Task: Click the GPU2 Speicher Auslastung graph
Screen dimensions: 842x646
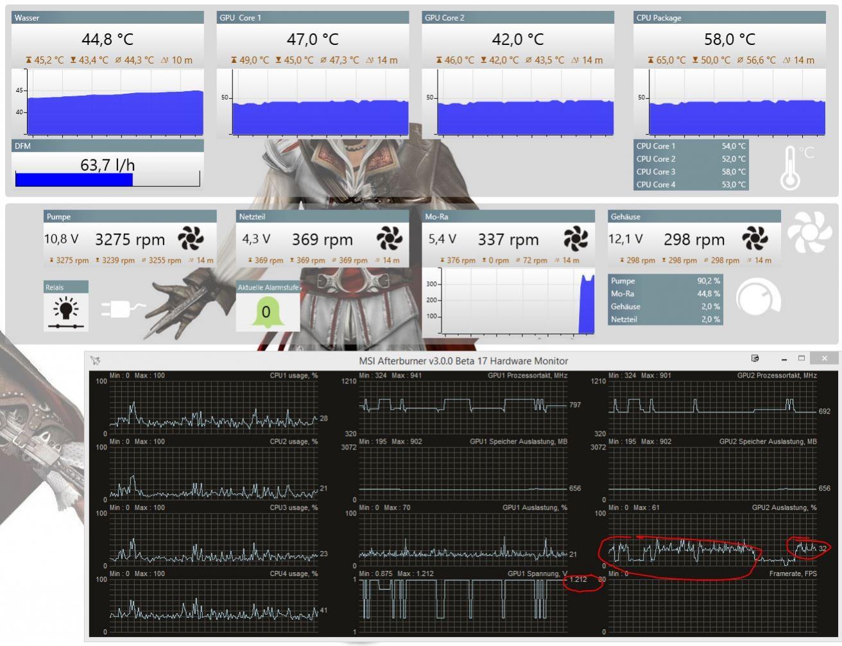Action: coord(713,473)
